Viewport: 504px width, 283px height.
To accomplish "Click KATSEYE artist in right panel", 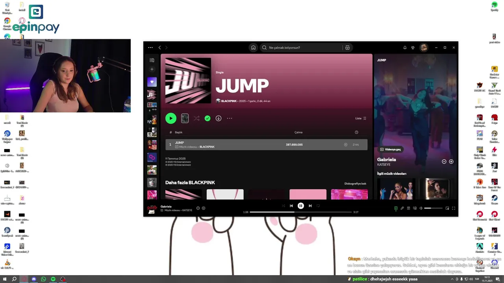I will pos(383,164).
